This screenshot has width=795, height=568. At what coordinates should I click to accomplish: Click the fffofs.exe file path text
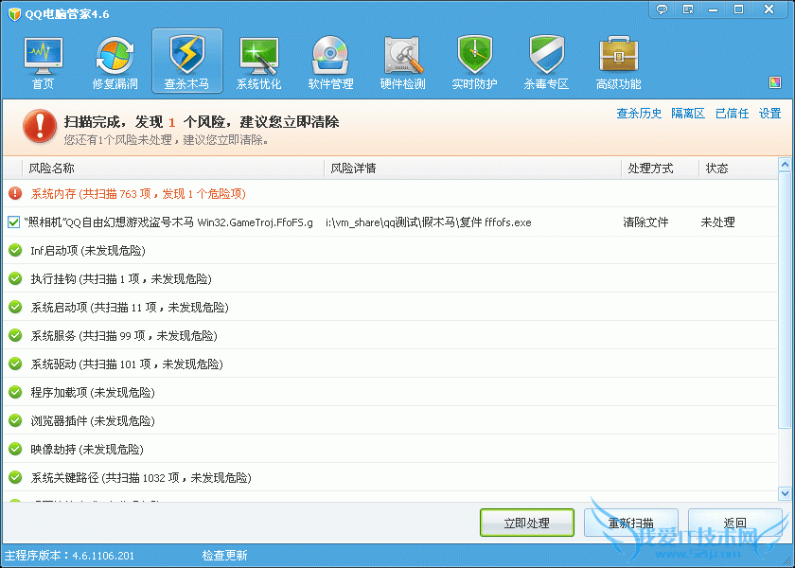pos(429,222)
